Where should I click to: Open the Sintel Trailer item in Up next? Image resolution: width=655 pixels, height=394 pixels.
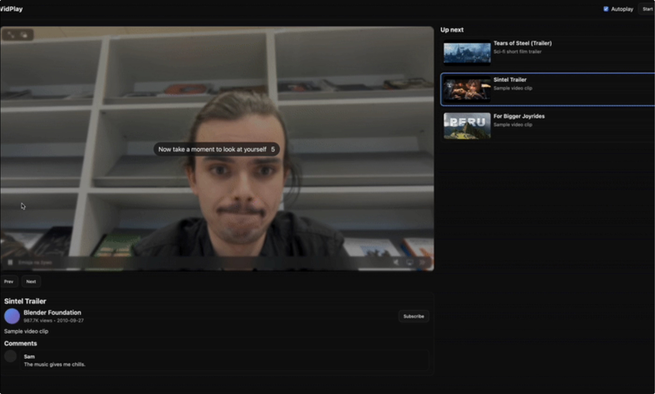coord(548,89)
